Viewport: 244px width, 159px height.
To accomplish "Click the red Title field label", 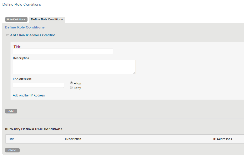I will point(17,47).
